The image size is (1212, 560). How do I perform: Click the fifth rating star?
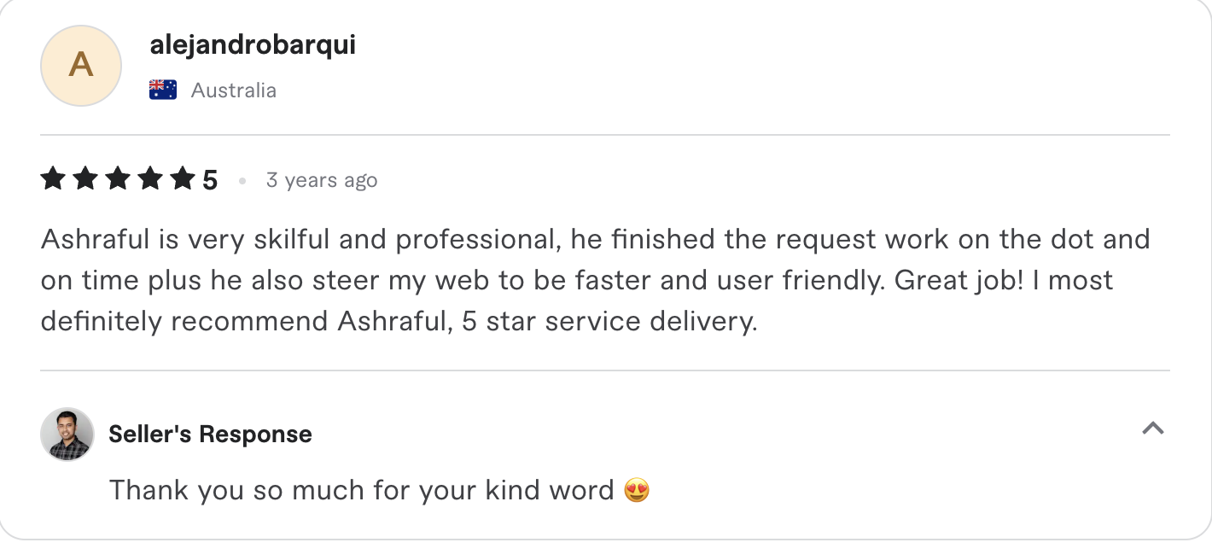click(x=184, y=179)
